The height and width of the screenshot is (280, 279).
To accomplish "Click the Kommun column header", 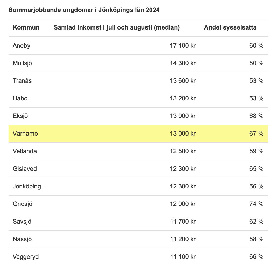I will pyautogui.click(x=26, y=27).
